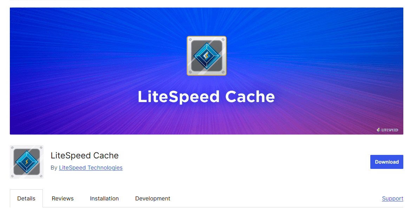The width and height of the screenshot is (410, 212).
Task: Click the top-left screw of banner icon
Action: [x=190, y=40]
